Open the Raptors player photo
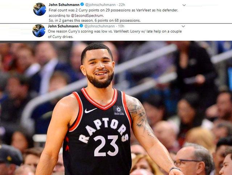 click(x=116, y=108)
